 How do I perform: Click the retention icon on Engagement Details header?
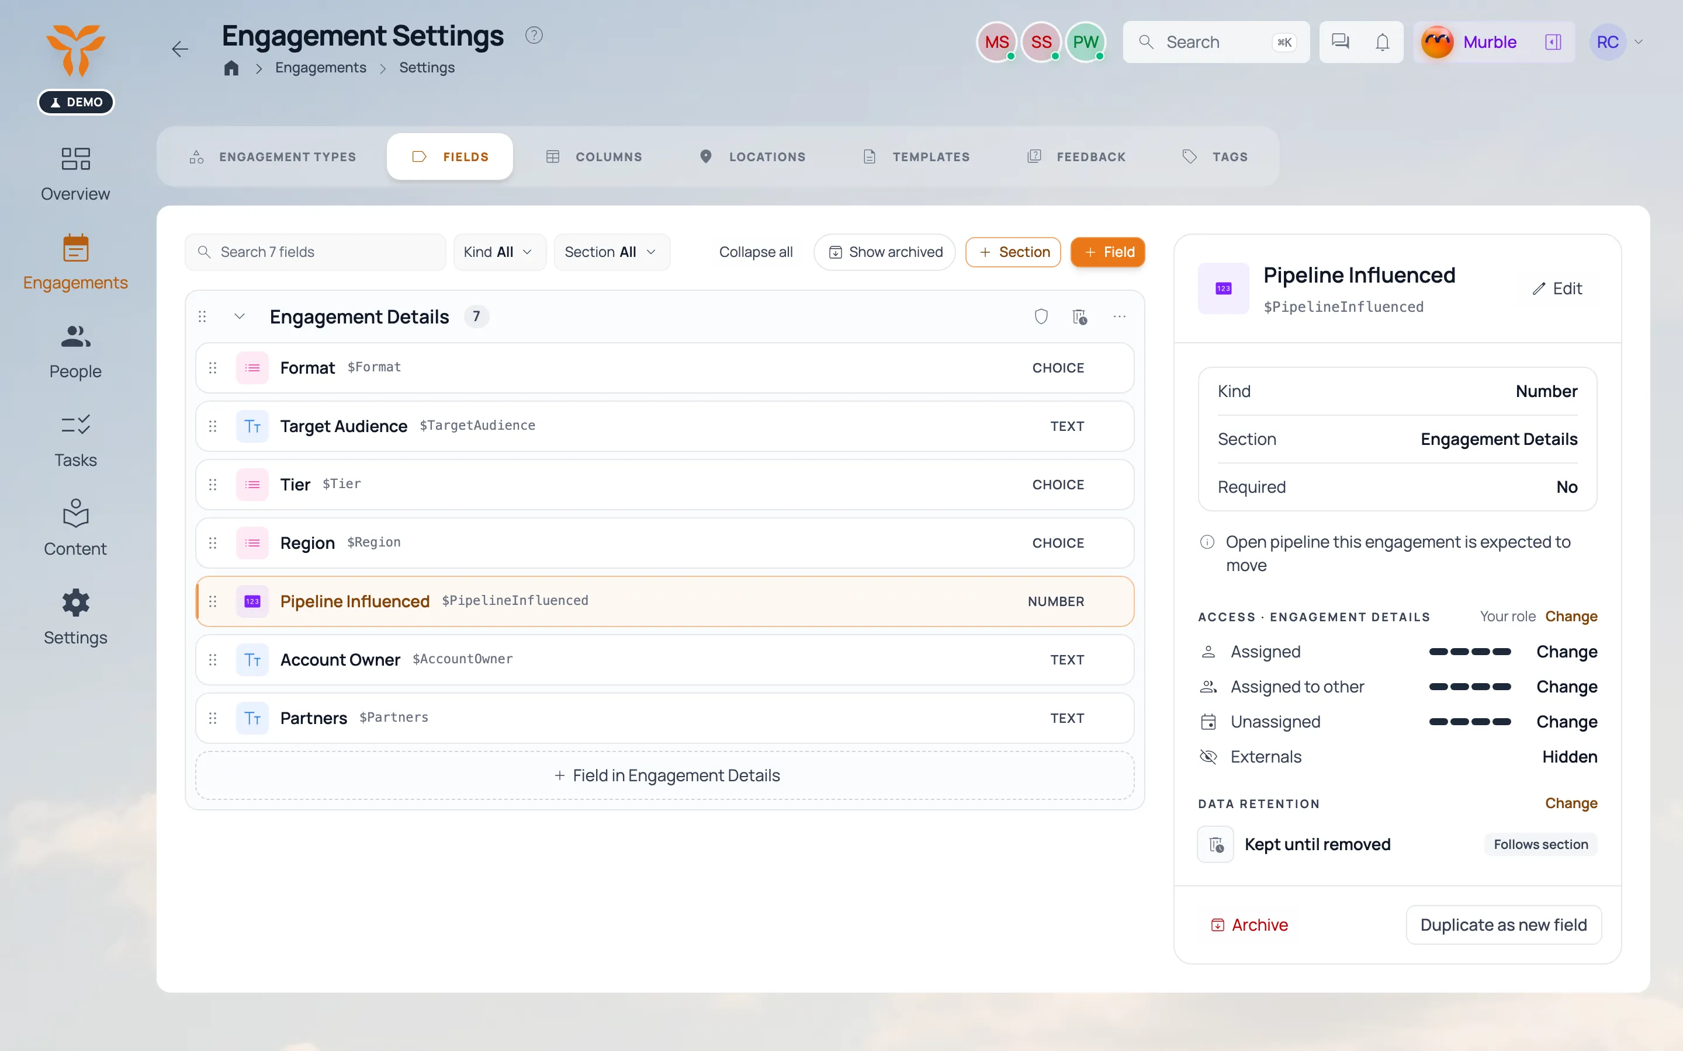click(x=1079, y=317)
